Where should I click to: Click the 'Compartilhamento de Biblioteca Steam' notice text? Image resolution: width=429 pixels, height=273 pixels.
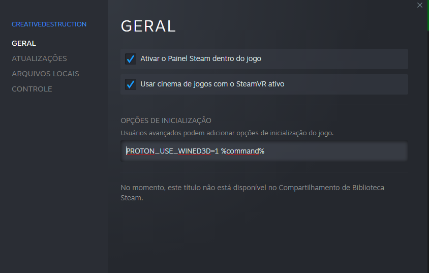pos(252,193)
